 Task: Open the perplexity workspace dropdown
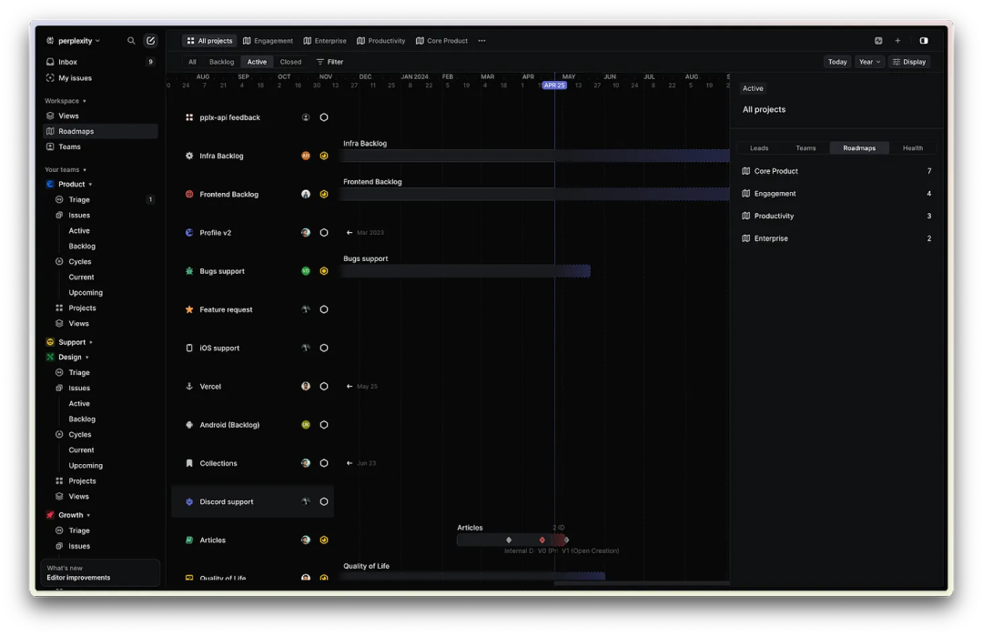point(74,41)
